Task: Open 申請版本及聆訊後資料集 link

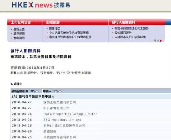Action: 130,37
